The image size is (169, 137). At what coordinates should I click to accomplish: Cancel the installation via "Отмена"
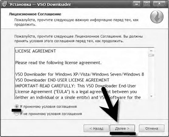152,128
